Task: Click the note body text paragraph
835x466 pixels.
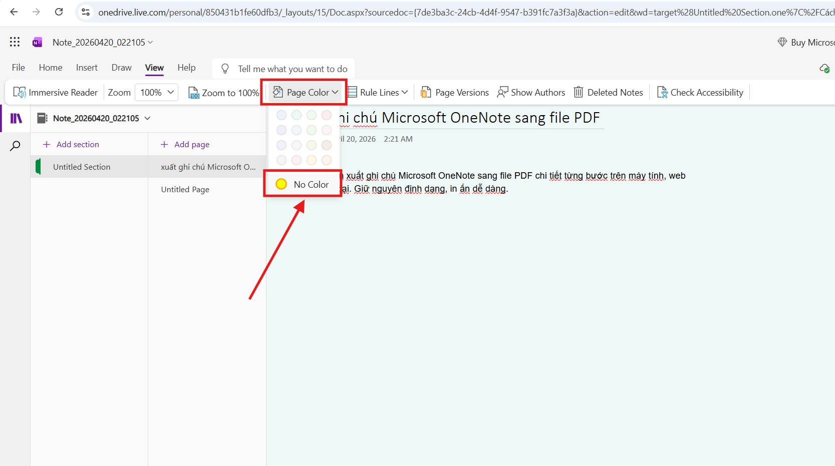Action: [512, 182]
